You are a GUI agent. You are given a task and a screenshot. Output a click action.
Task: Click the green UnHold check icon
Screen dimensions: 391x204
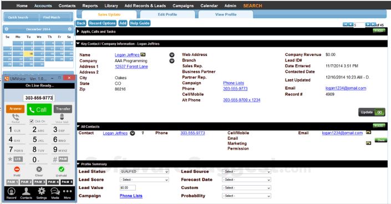click(62, 169)
